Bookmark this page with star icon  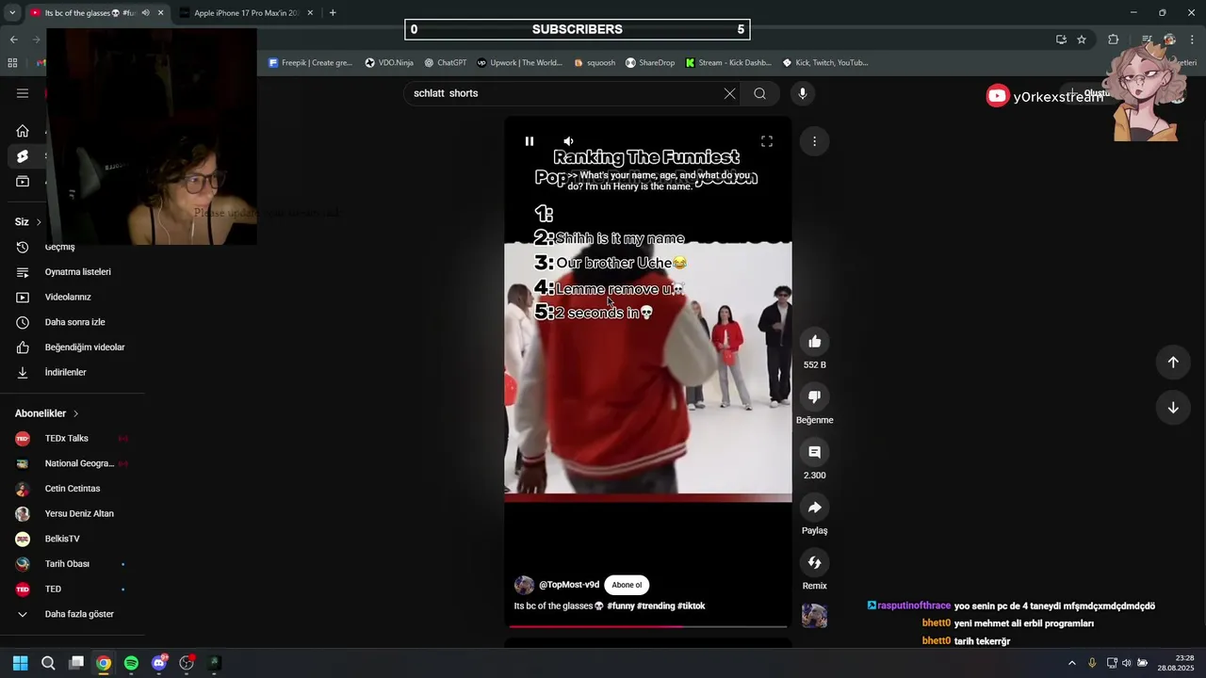pos(1082,40)
